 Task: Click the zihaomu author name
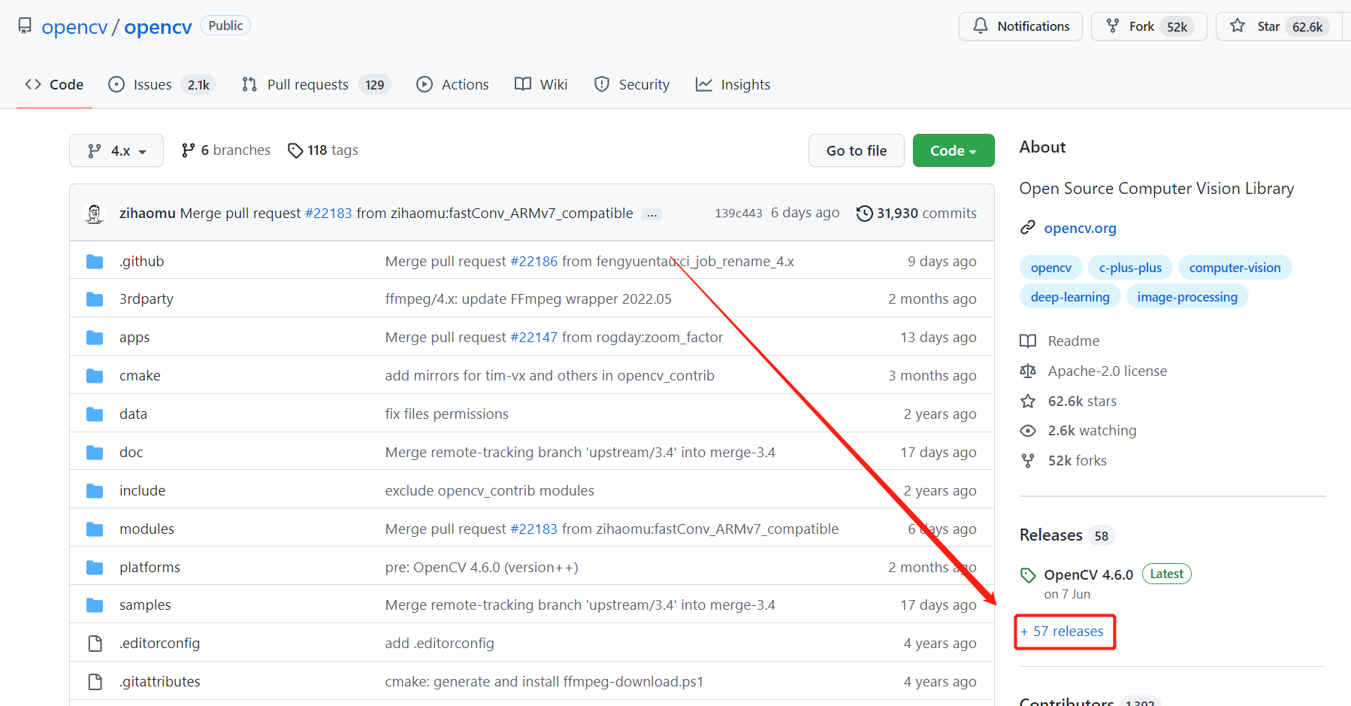point(147,214)
